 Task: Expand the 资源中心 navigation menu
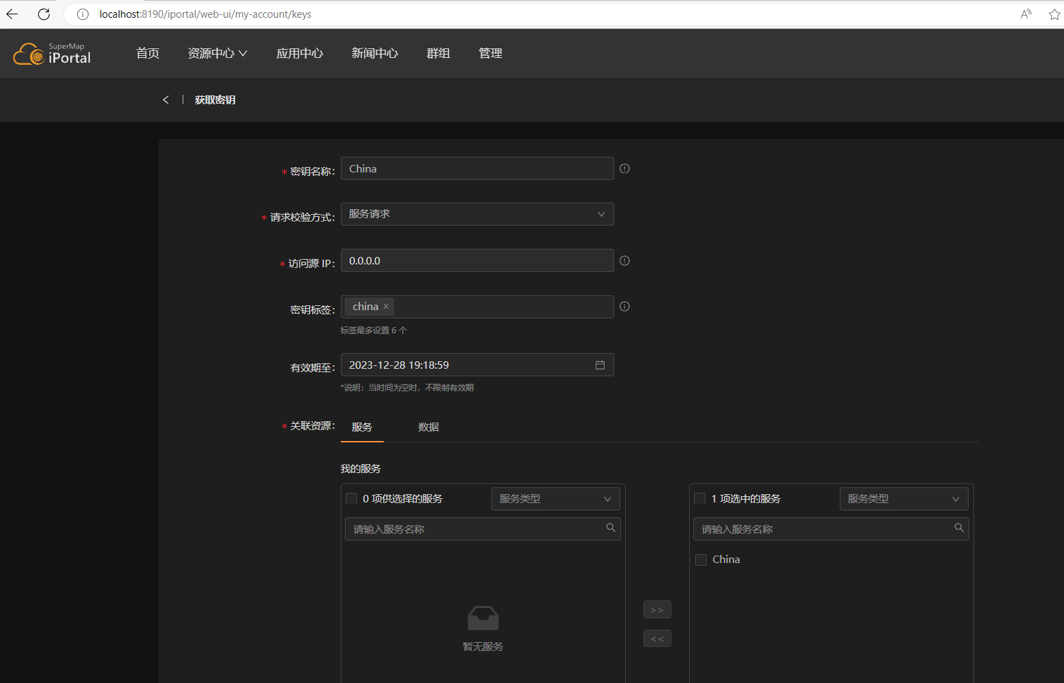(x=217, y=53)
